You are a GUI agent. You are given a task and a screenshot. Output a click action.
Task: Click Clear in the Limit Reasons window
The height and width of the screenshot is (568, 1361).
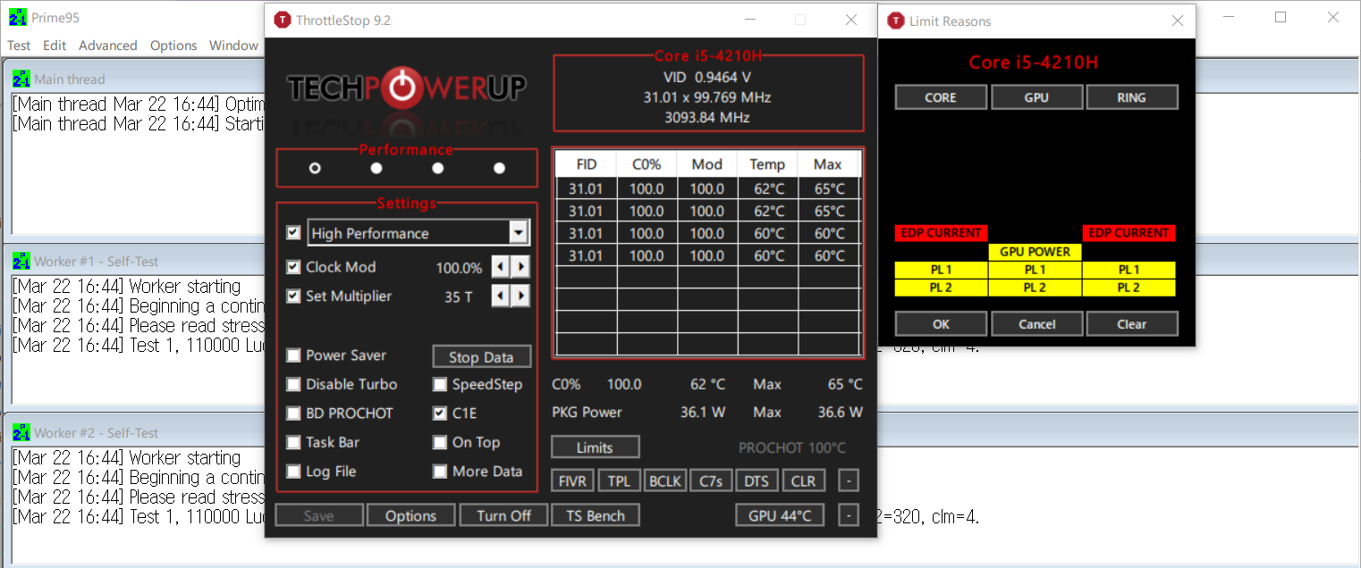[1132, 323]
